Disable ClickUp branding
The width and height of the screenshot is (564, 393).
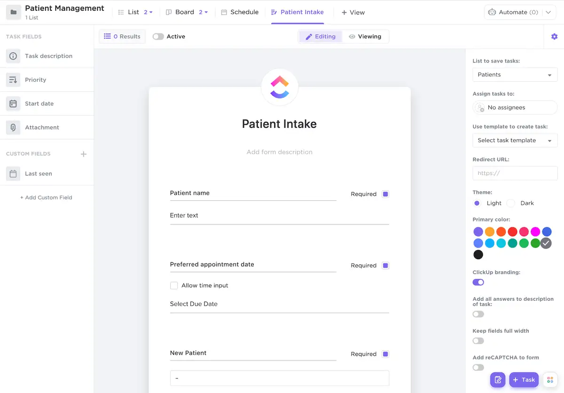coord(478,282)
